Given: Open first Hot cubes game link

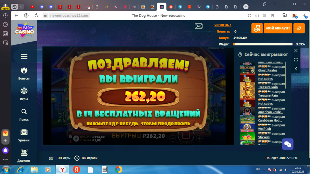Looking at the screenshot, I should coord(265,79).
